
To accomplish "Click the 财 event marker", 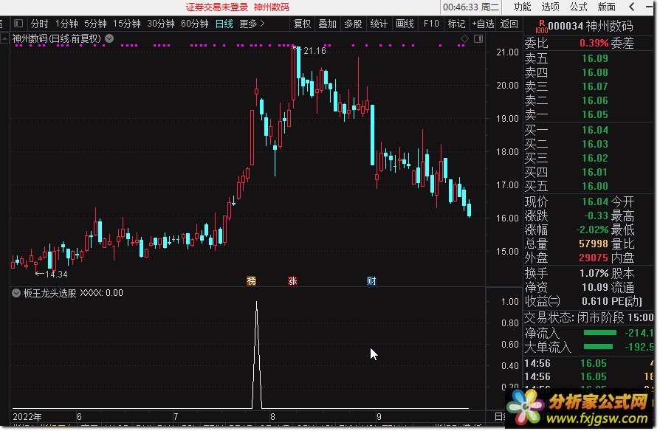I will [x=371, y=280].
